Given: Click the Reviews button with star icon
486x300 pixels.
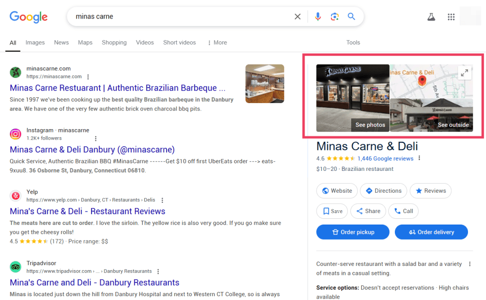Looking at the screenshot, I should tap(430, 191).
